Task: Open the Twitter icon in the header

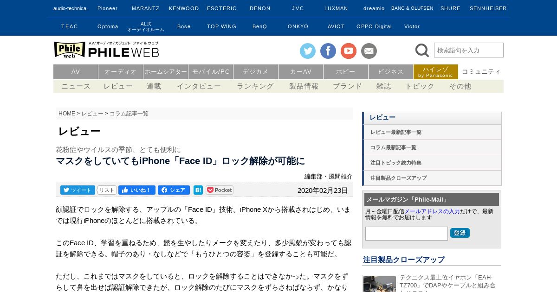Action: [x=308, y=51]
